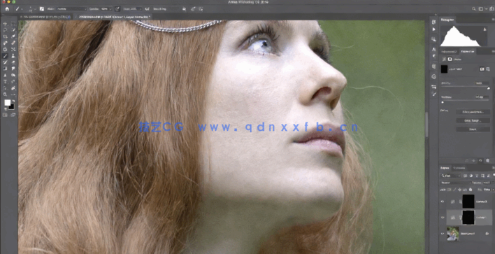Click the Background layer thumbnail
The image size is (495, 254).
[453, 234]
